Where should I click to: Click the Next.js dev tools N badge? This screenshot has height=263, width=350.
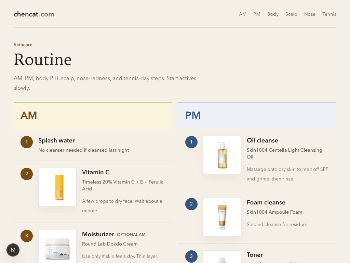tap(13, 250)
